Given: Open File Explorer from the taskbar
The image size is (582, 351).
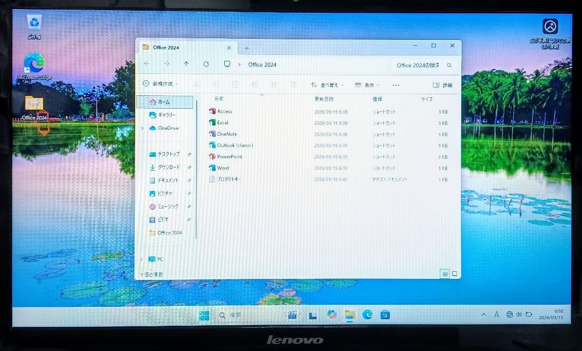Looking at the screenshot, I should point(350,315).
